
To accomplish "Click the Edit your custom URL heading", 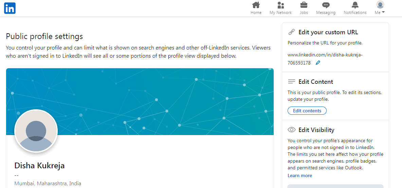I will 328,32.
